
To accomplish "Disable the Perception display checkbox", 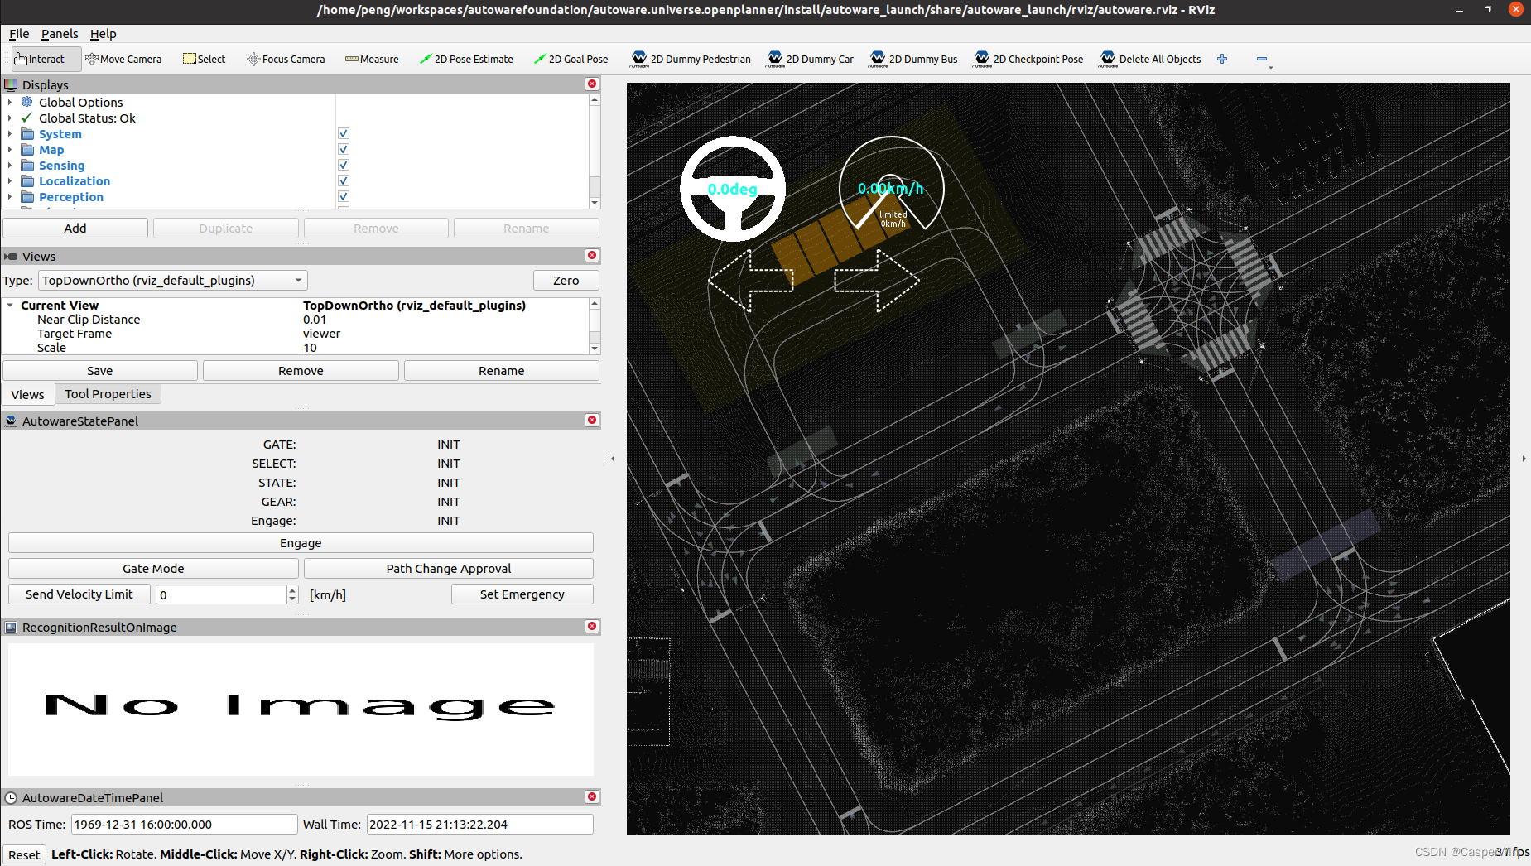I will [x=343, y=196].
